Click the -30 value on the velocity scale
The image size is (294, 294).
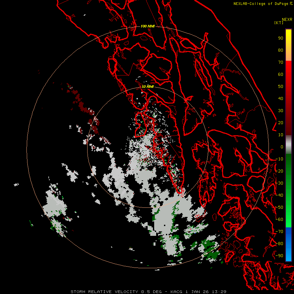click(279, 183)
